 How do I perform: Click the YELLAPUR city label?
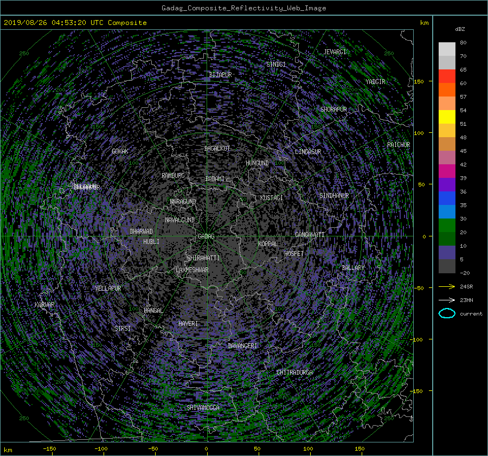(x=108, y=288)
